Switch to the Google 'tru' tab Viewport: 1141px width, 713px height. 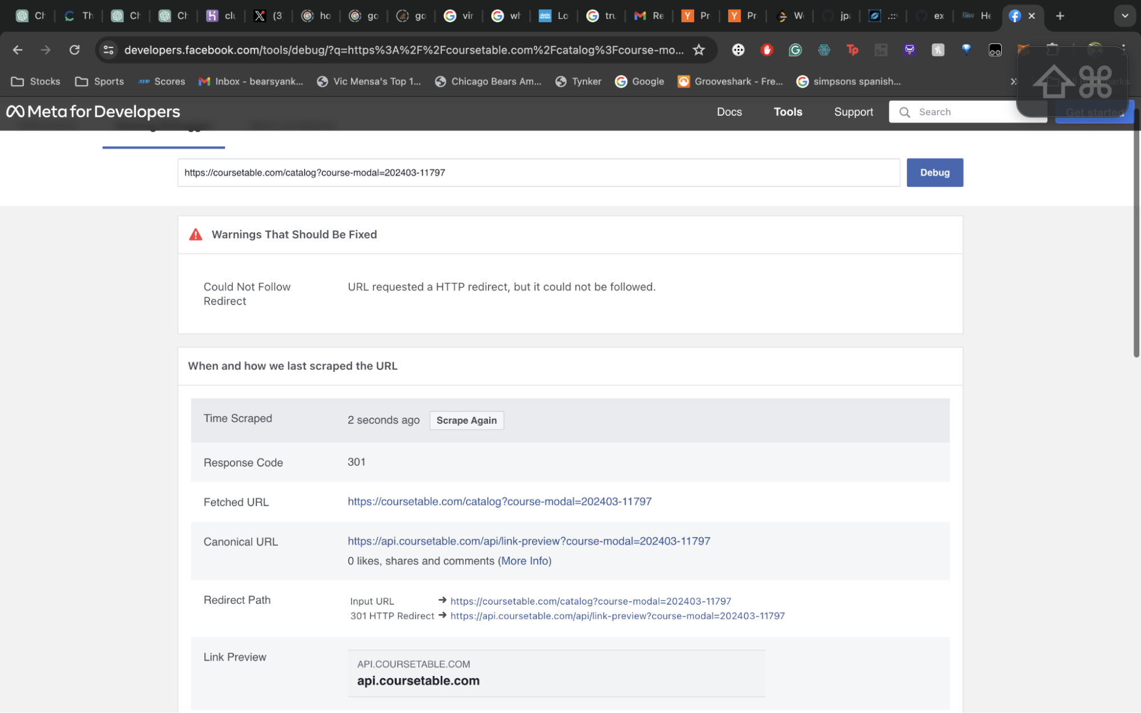coord(602,16)
